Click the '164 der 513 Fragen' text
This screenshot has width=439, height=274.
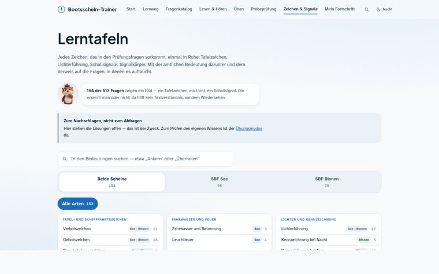pyautogui.click(x=105, y=91)
